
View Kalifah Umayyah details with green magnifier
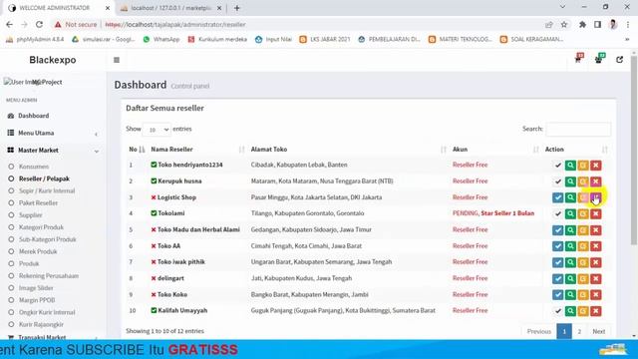tap(570, 311)
